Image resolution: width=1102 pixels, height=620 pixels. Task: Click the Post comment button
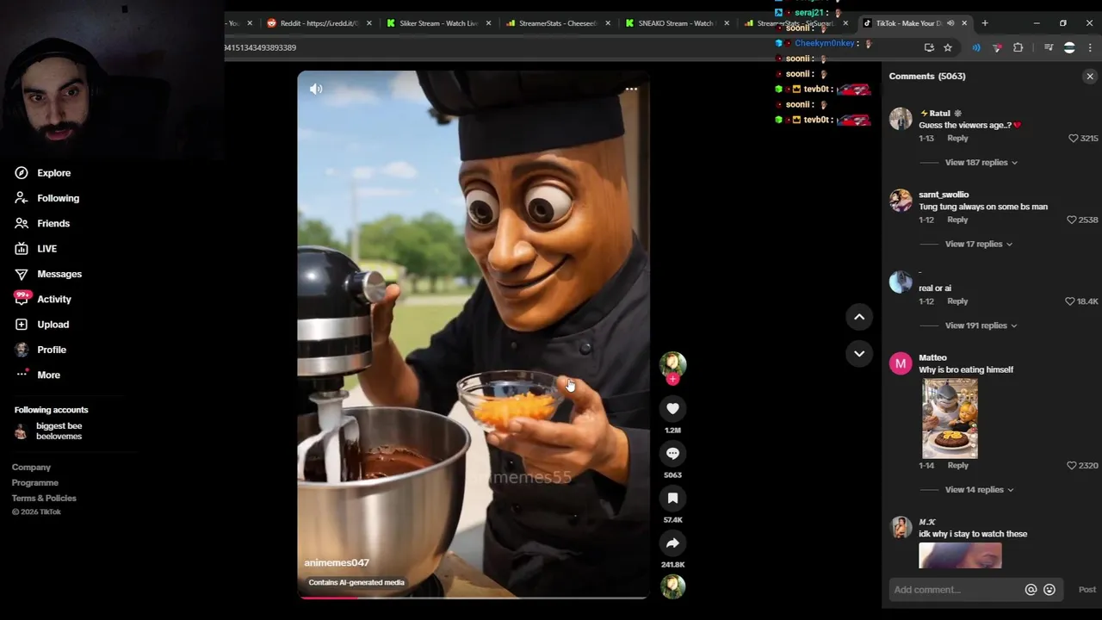[1087, 590]
